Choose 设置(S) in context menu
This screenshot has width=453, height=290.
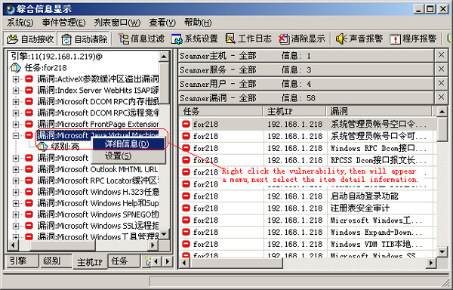coord(128,156)
